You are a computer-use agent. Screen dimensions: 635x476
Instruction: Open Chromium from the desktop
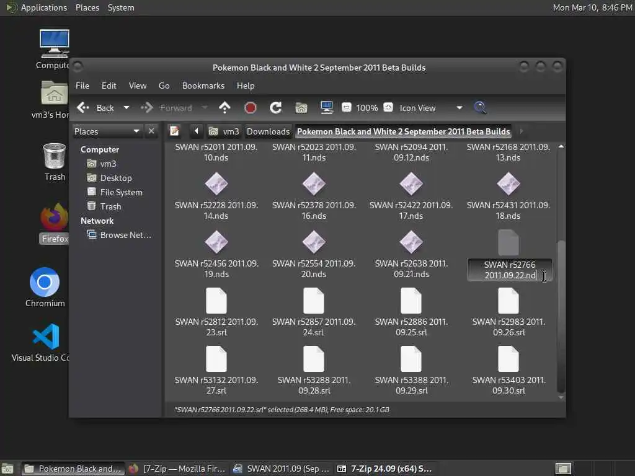click(x=45, y=288)
